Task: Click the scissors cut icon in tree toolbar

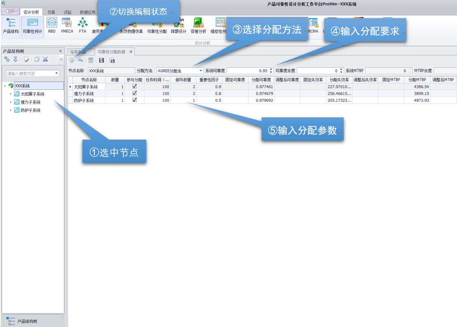Action: (x=45, y=59)
